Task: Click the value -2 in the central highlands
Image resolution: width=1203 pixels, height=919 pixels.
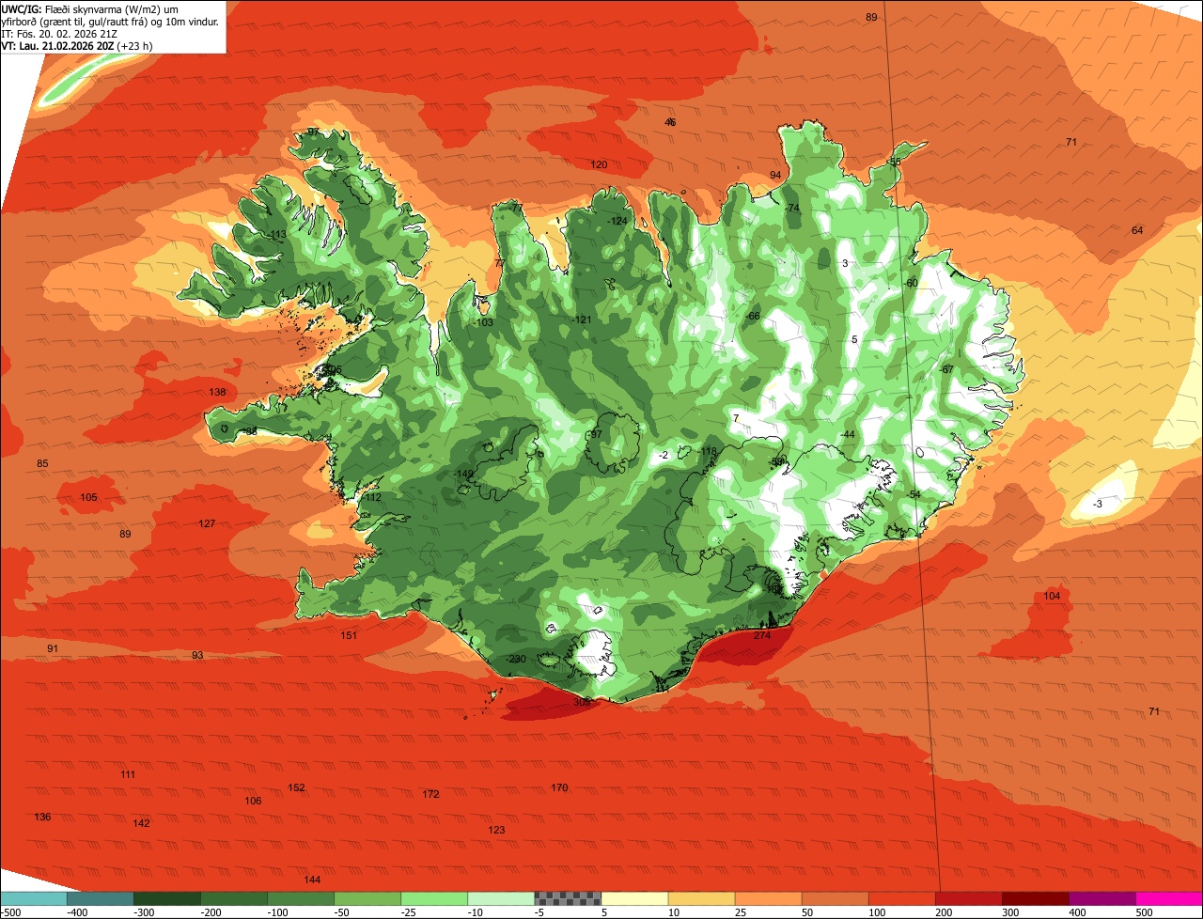Action: (x=664, y=456)
